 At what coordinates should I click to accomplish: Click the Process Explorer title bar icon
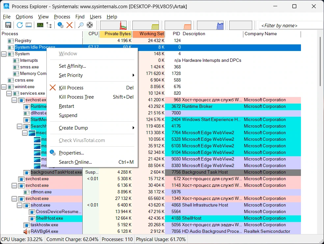click(6, 6)
